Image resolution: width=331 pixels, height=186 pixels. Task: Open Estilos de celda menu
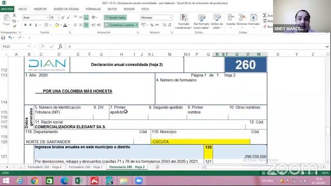click(x=217, y=22)
